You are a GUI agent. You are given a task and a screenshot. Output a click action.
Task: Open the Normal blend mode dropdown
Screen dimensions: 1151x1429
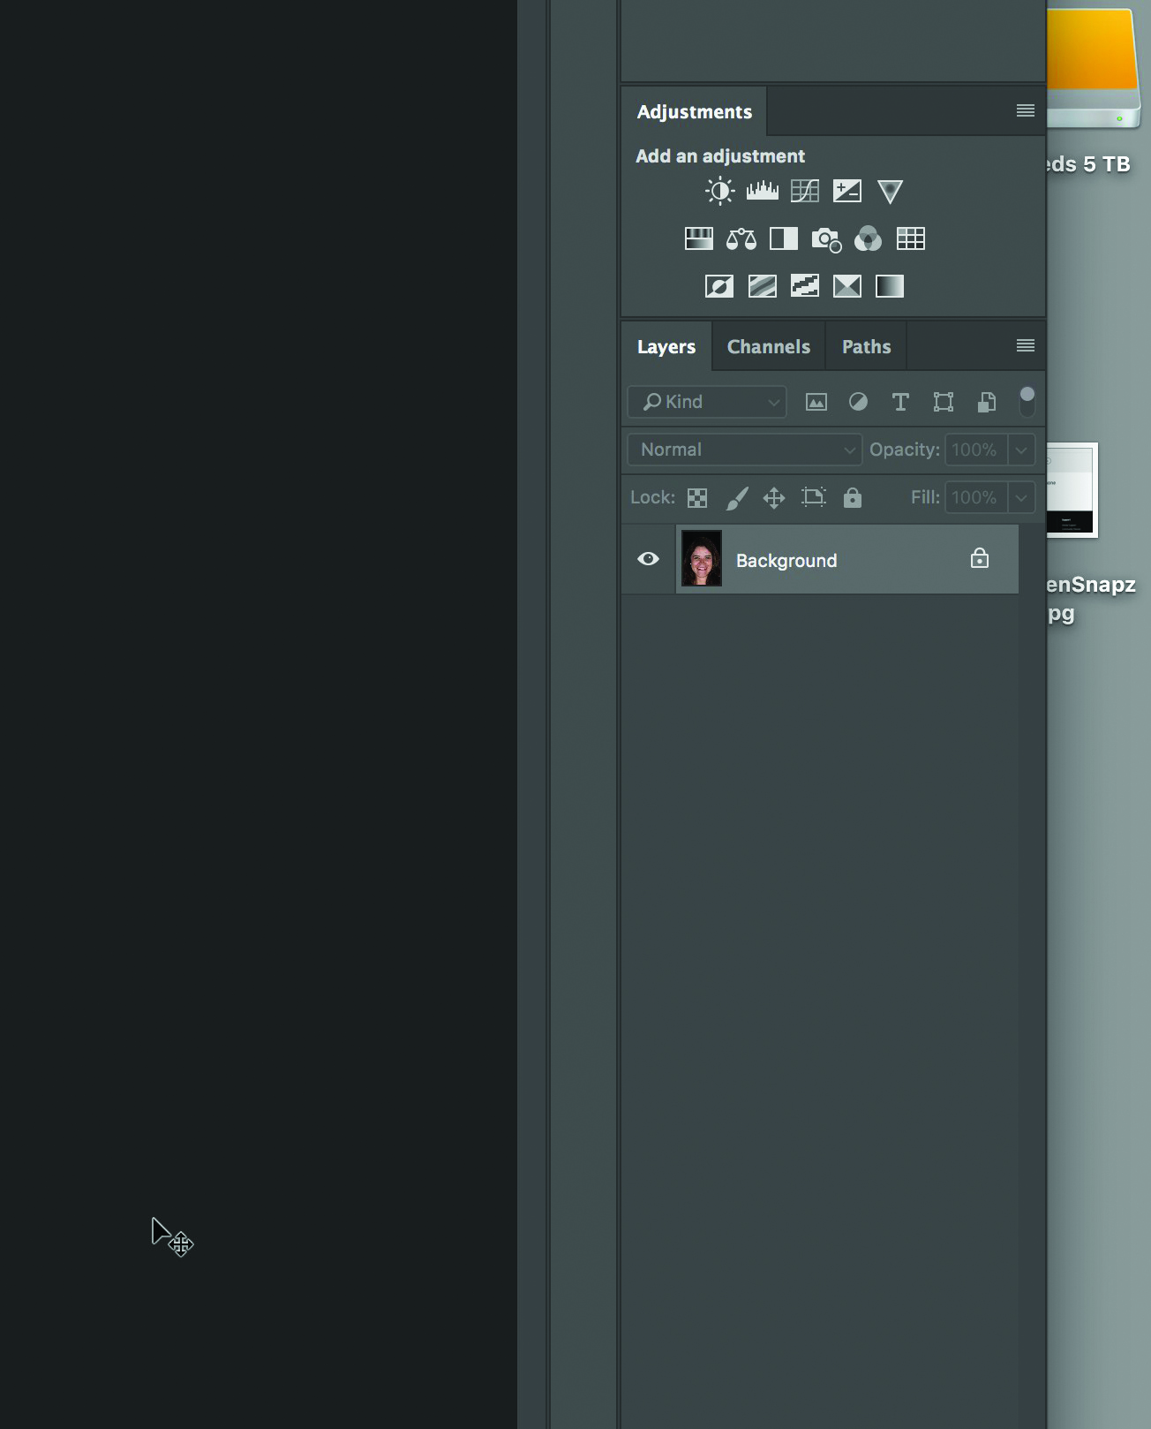point(744,450)
